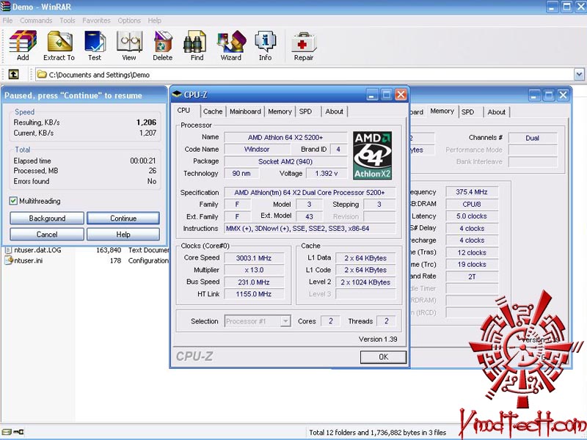Click the AMD Athlon X2 logo
This screenshot has height=440, width=587.
tap(372, 155)
